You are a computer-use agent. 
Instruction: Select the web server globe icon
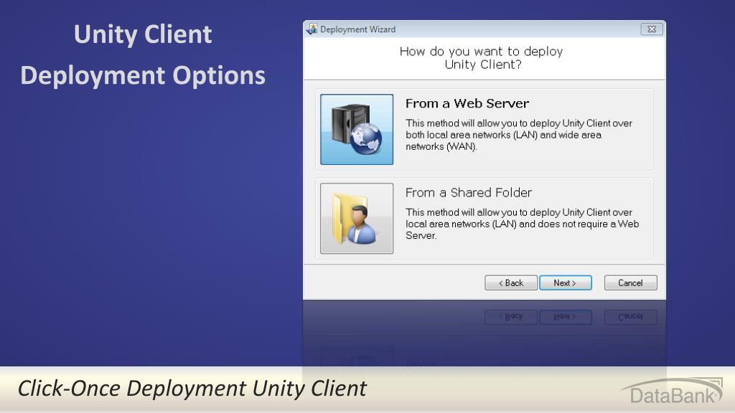[x=357, y=129]
